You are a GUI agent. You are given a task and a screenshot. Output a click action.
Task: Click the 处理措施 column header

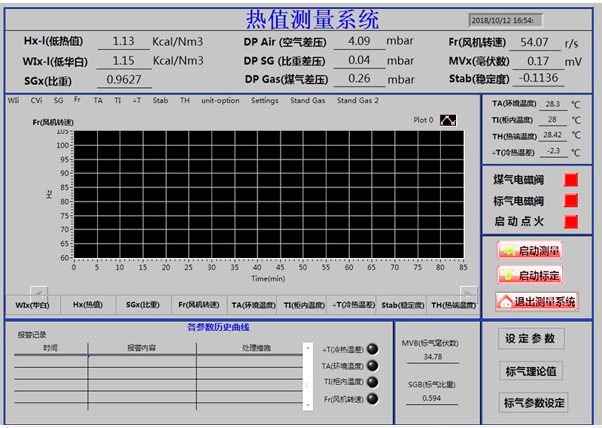click(x=257, y=348)
